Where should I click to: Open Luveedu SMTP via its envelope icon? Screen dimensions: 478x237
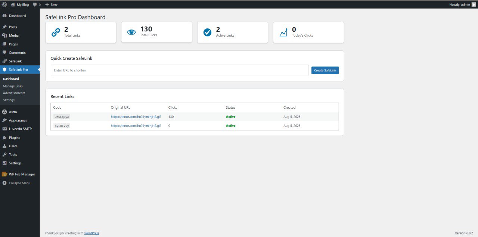pos(4,129)
